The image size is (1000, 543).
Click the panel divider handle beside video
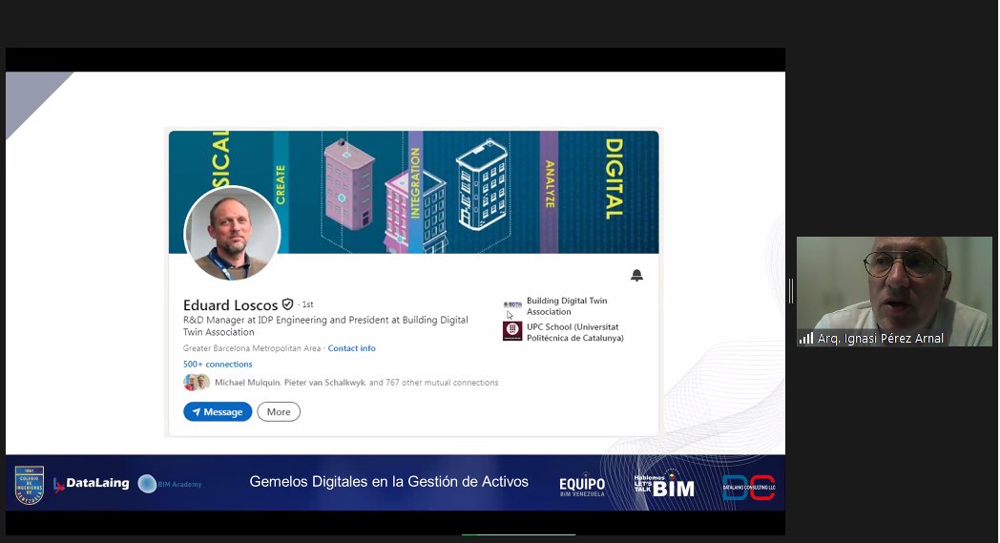coord(791,292)
